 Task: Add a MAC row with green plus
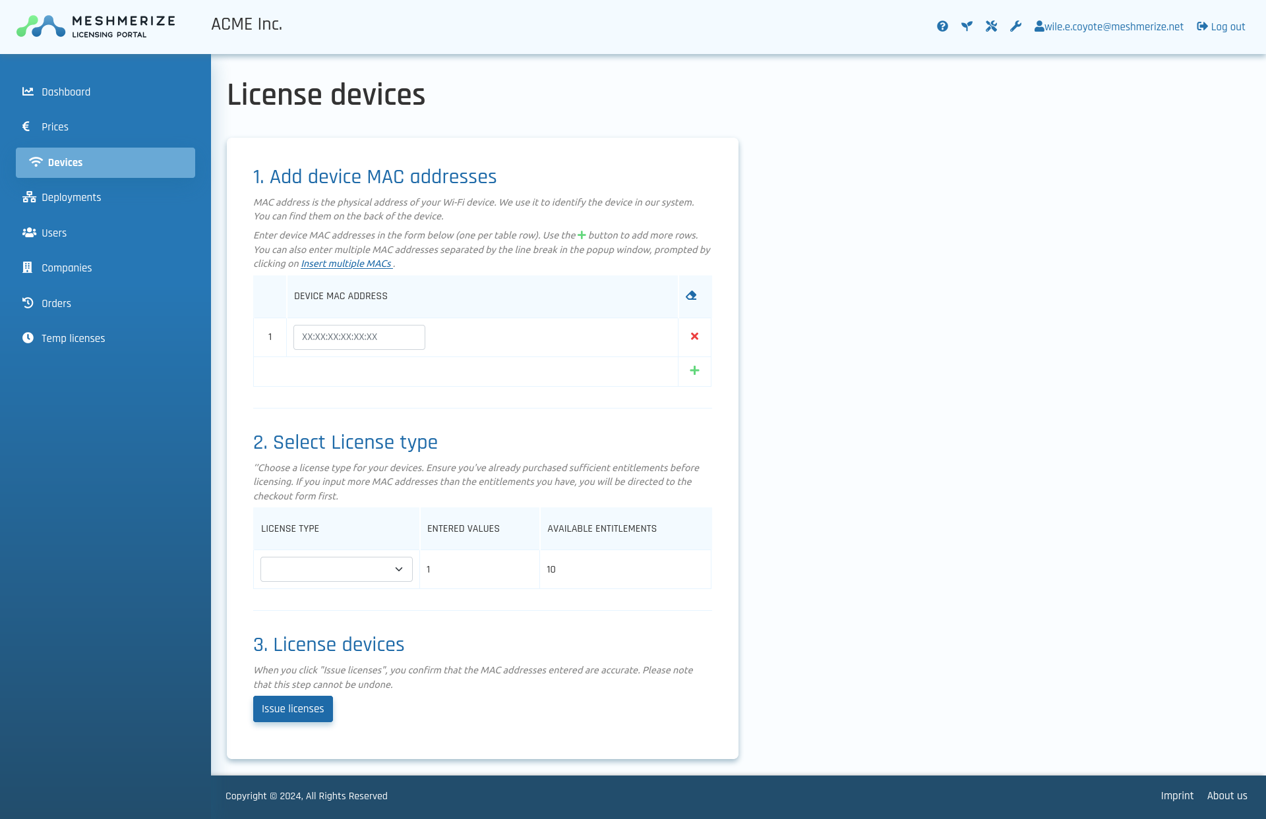click(694, 371)
